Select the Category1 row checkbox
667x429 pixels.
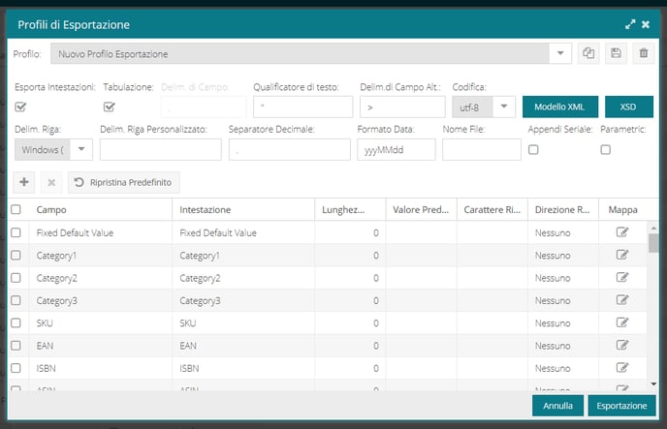[16, 256]
